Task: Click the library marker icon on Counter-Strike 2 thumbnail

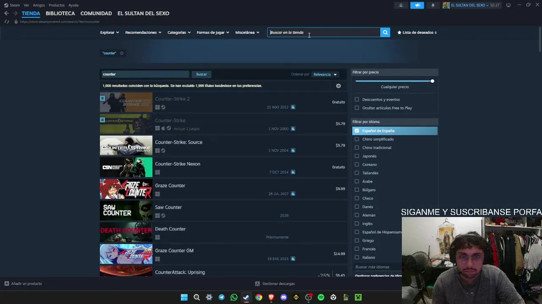Action: tap(102, 98)
